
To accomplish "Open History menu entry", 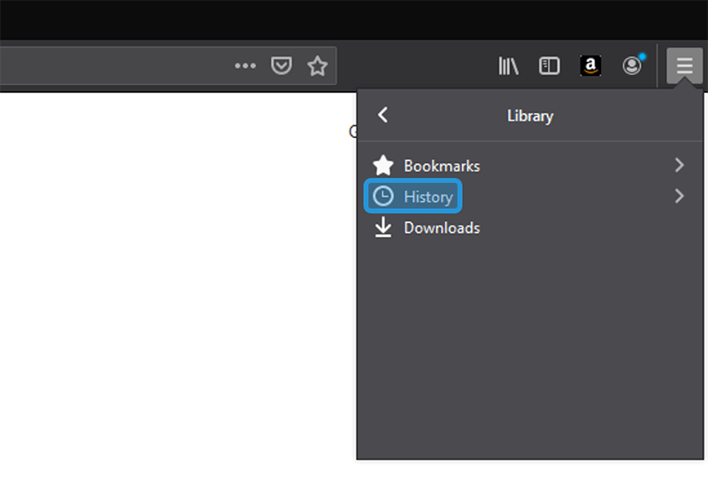I will coord(530,196).
